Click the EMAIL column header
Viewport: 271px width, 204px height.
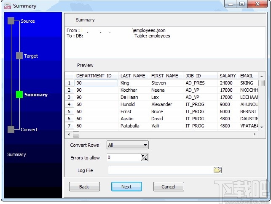pyautogui.click(x=248, y=76)
